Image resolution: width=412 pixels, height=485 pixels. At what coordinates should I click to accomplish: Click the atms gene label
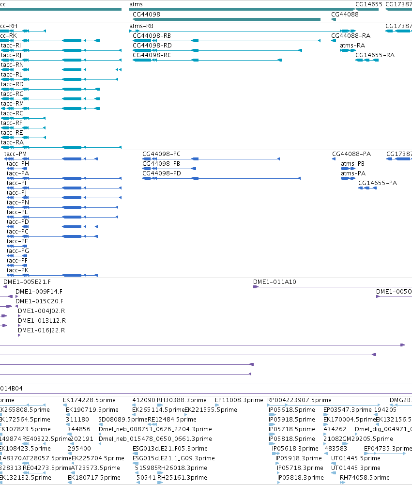coord(136,4)
